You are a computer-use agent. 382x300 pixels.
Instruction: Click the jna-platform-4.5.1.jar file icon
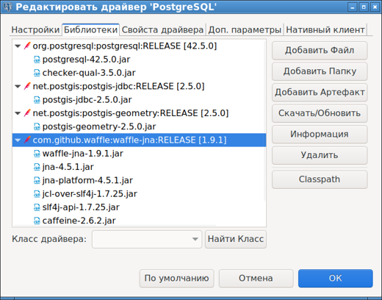click(37, 181)
